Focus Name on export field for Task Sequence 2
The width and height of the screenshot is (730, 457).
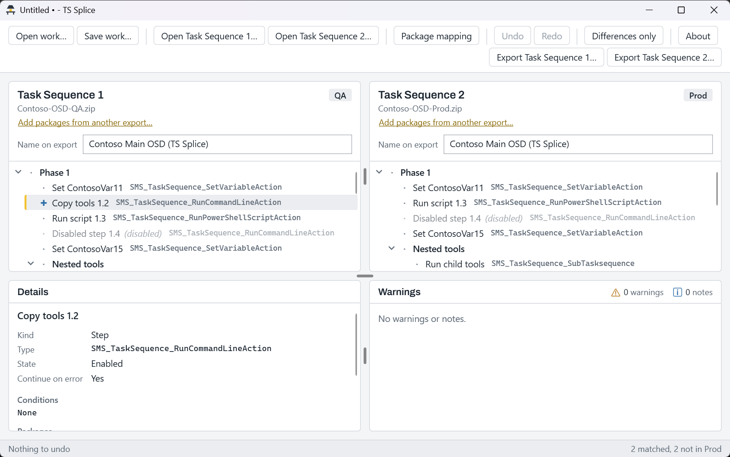tap(578, 144)
